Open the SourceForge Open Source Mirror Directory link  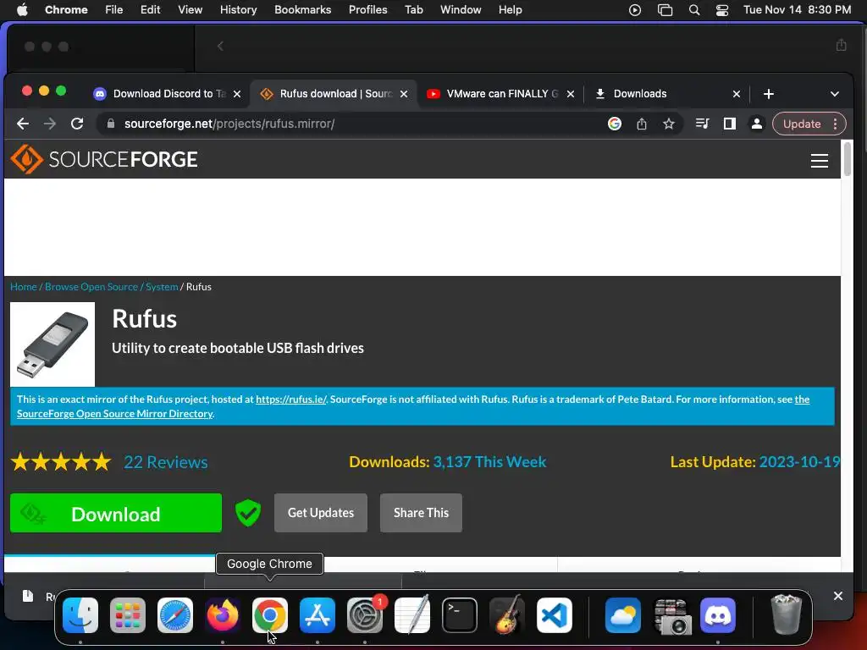pyautogui.click(x=114, y=413)
